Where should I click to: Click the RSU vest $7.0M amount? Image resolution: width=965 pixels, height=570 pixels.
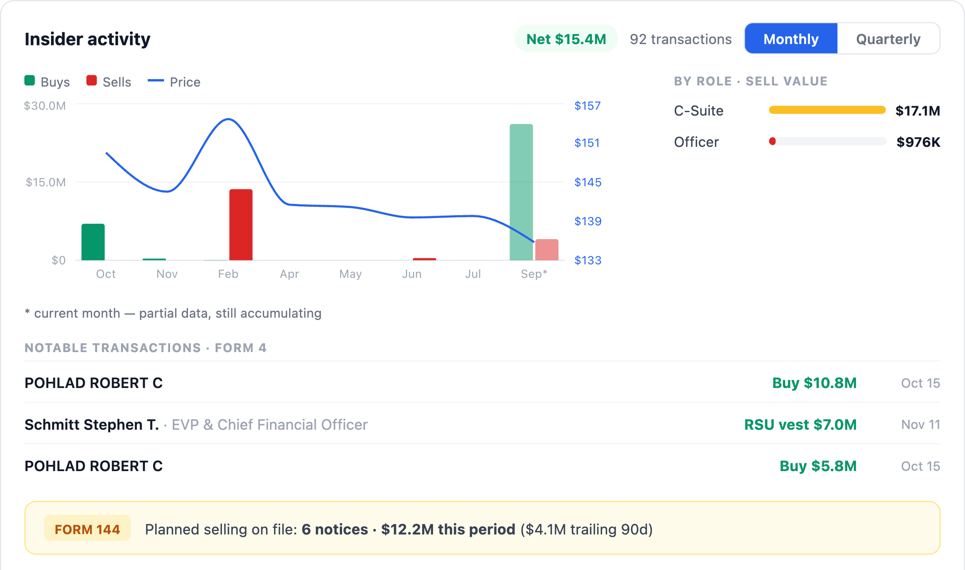(800, 424)
